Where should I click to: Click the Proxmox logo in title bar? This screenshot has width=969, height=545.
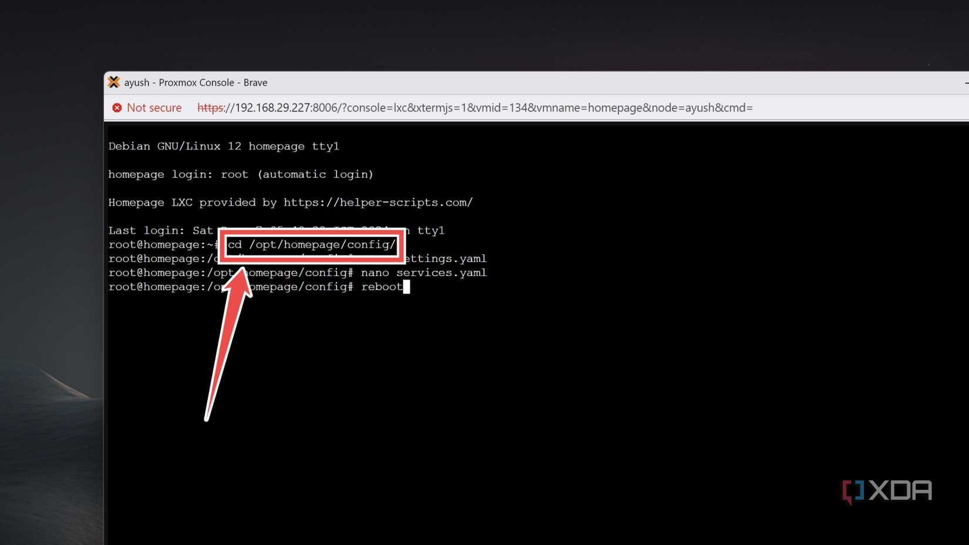114,82
